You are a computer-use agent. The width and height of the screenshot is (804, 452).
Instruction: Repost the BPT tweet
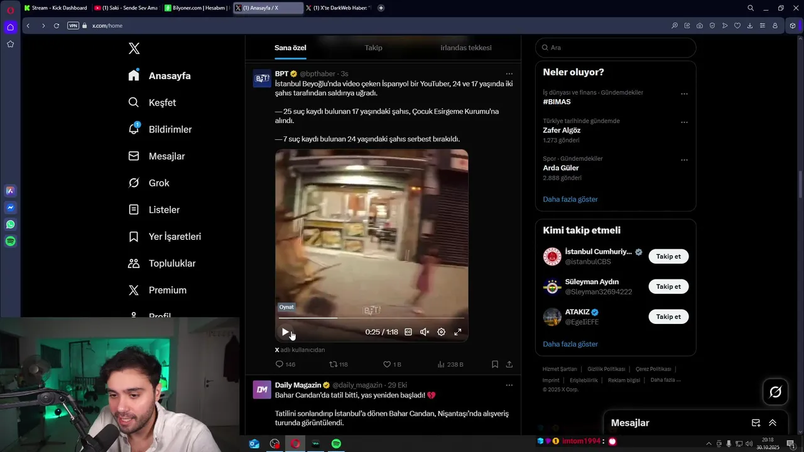click(339, 364)
